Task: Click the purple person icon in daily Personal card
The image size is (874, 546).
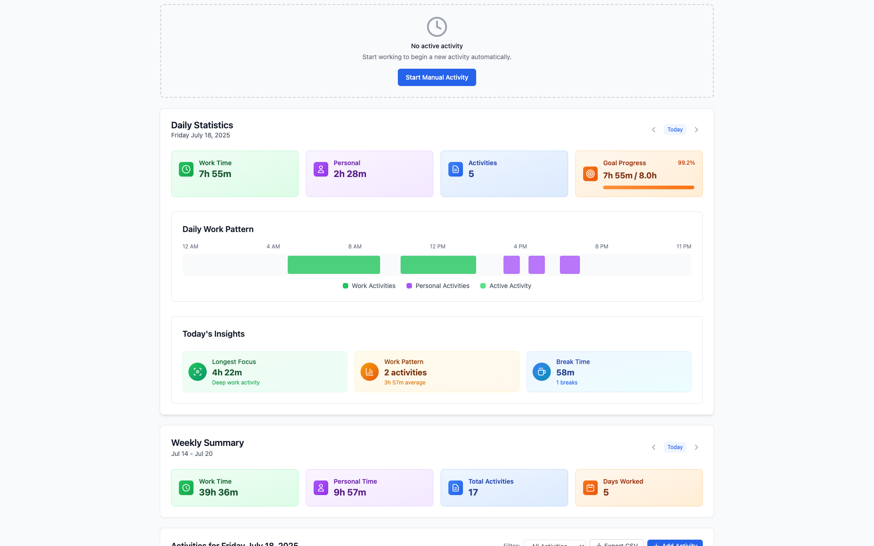Action: pyautogui.click(x=321, y=169)
